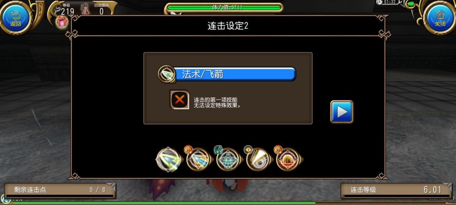Click the 法术/飞箭 skill icon badge
This screenshot has width=456, height=205.
167,74
